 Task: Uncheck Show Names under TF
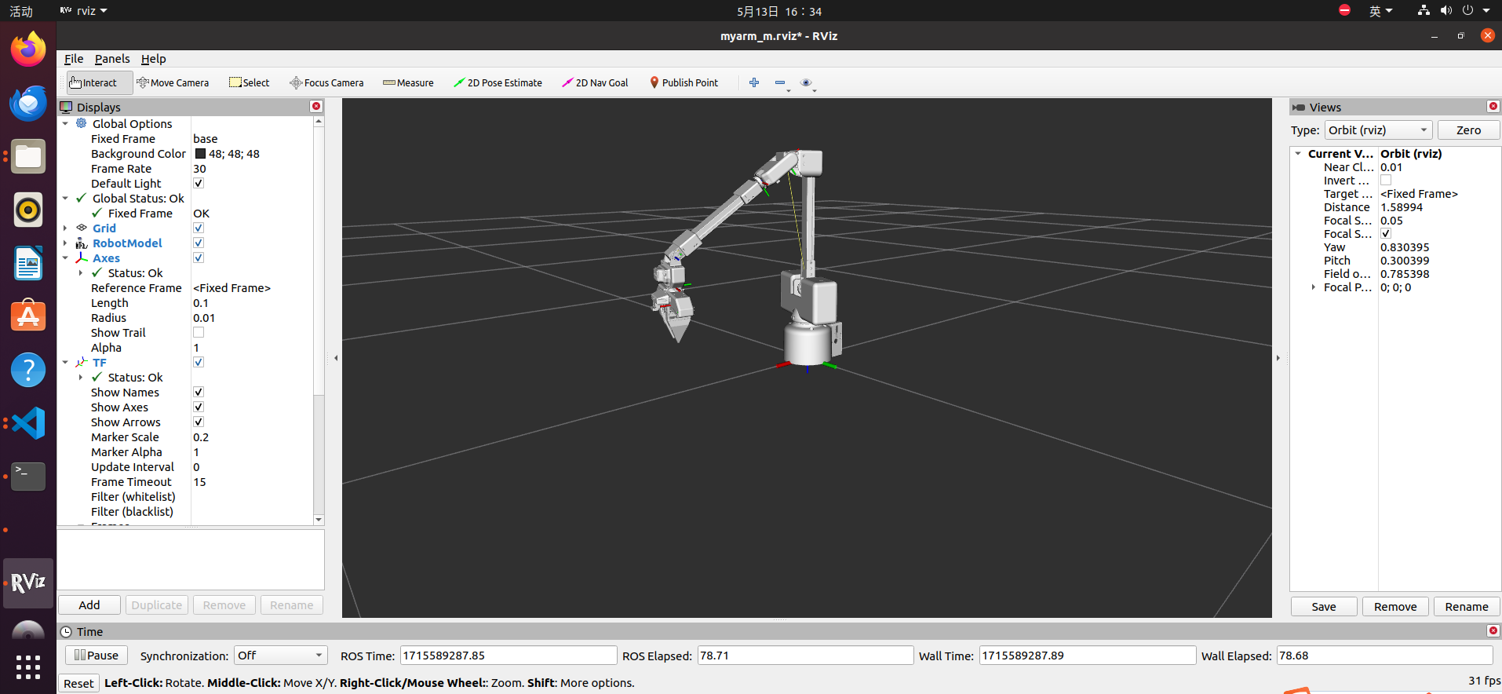coord(199,393)
